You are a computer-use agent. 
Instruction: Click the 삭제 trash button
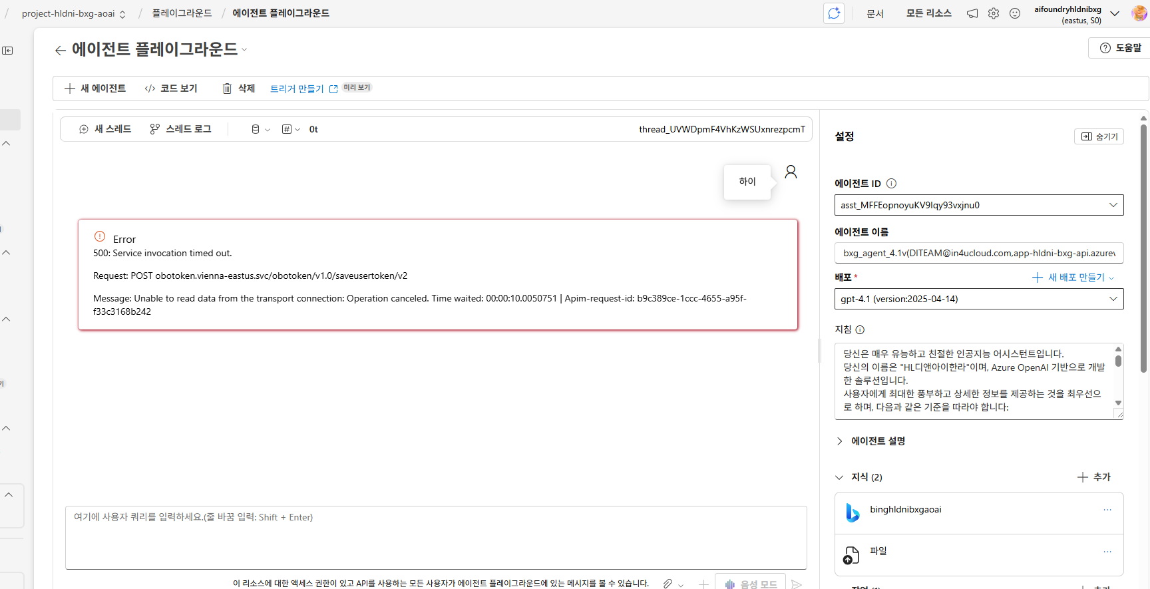(x=238, y=89)
